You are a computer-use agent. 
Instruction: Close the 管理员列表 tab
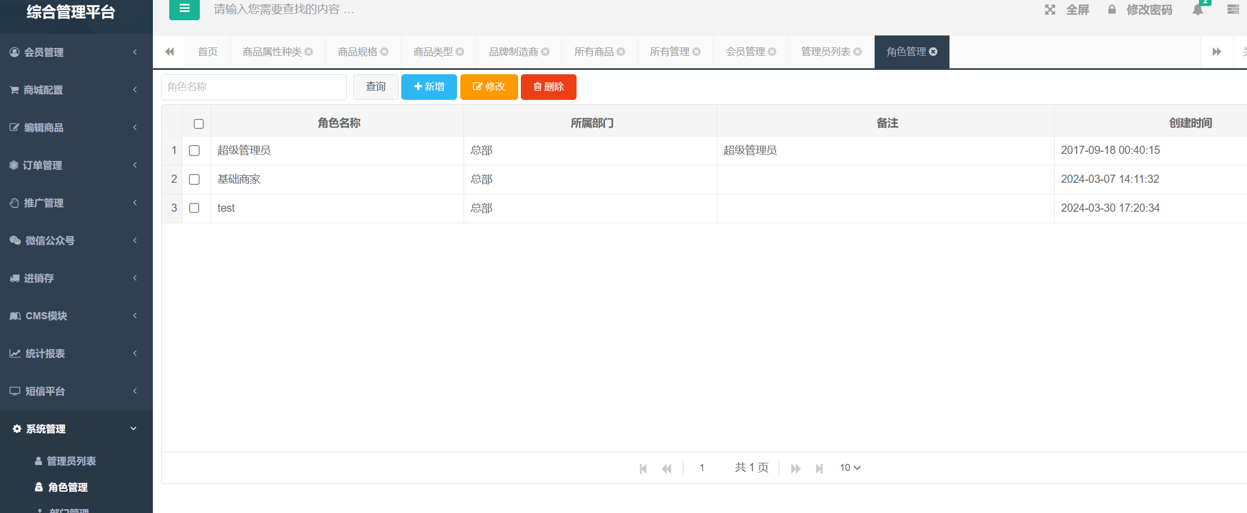858,52
